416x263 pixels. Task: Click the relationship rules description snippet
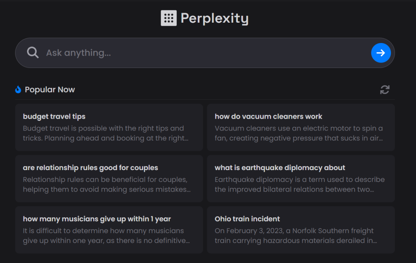(x=107, y=184)
